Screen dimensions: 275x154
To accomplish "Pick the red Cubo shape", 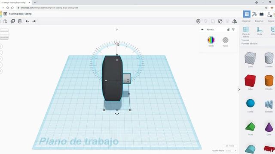I will click(250, 81).
